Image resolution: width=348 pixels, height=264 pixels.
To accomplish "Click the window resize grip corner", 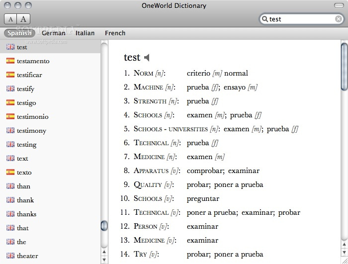I will tap(345, 261).
